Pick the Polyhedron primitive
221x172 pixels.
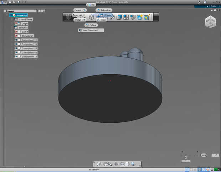[104, 10]
